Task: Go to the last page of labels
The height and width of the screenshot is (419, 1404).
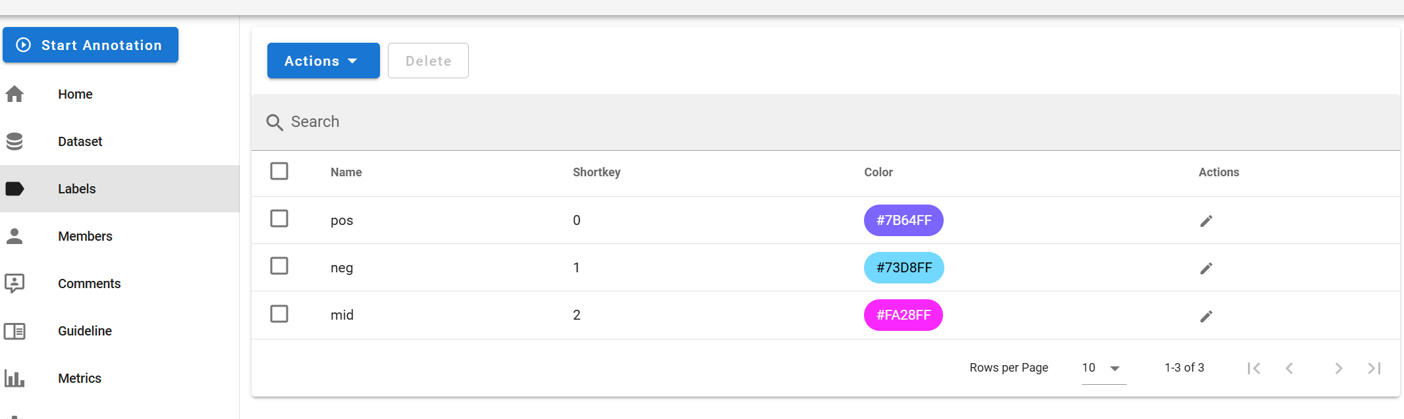Action: (x=1374, y=368)
